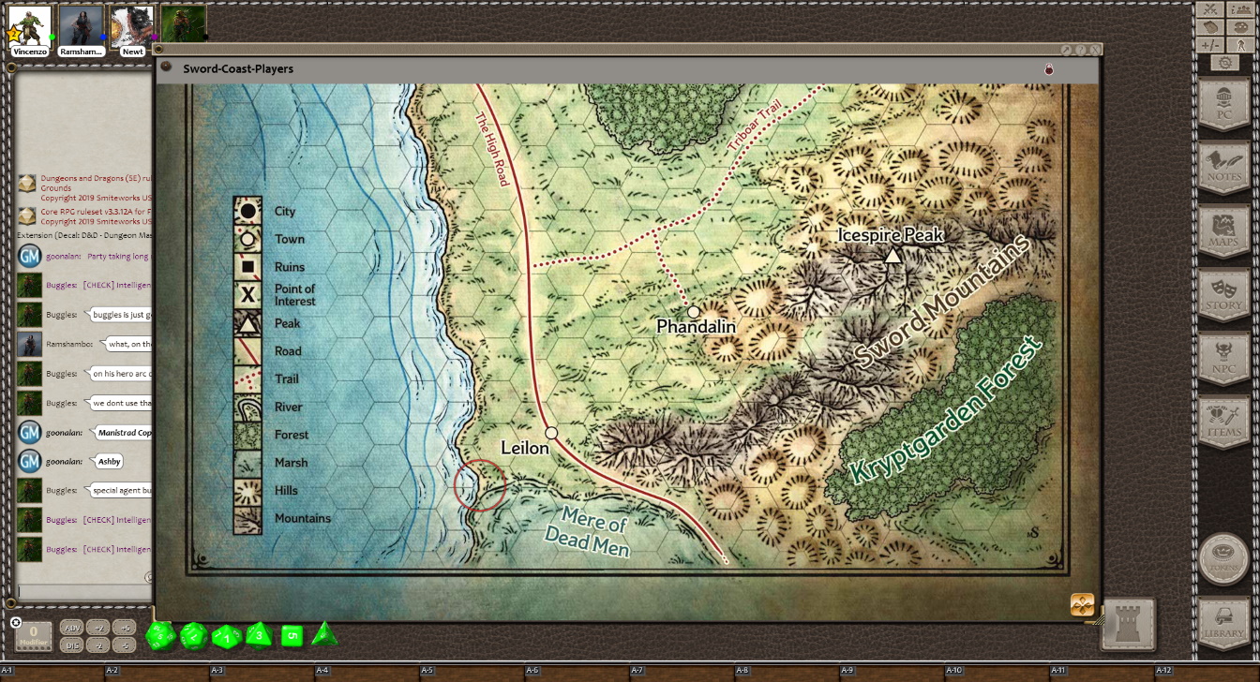This screenshot has height=682, width=1260.
Task: Click Ramshambo's 'what, on the' chat bubble
Action: pyautogui.click(x=127, y=344)
